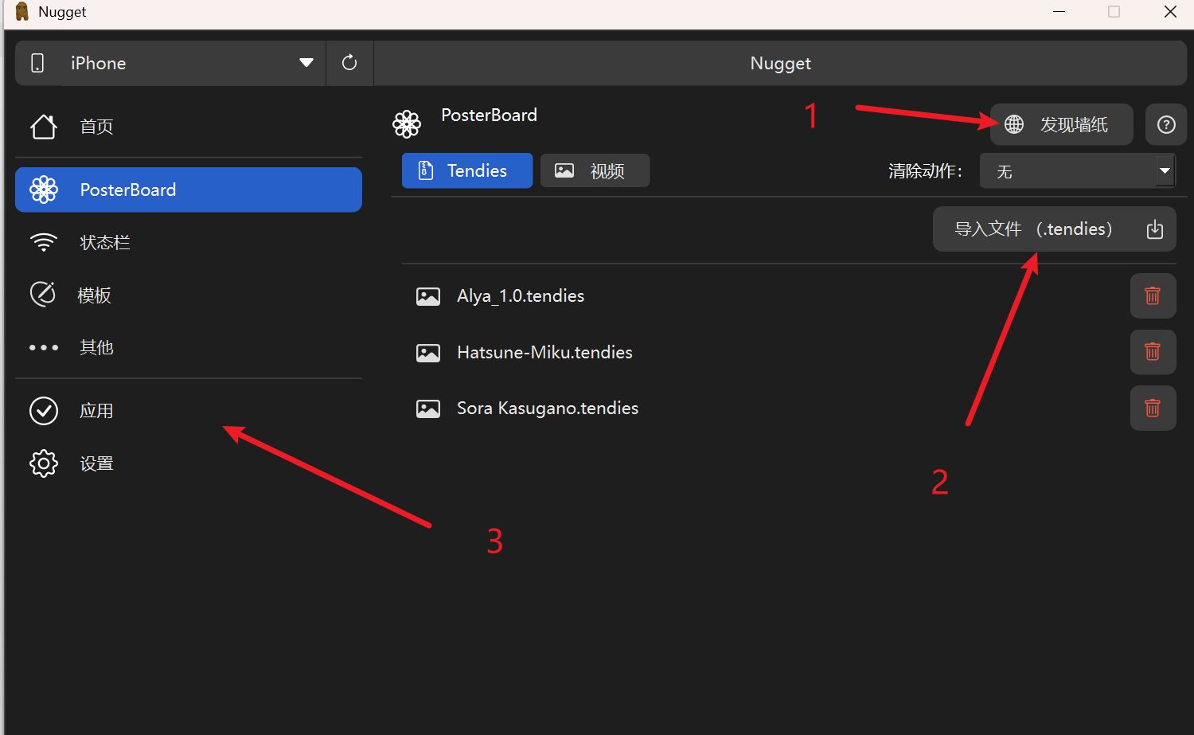Go to 首页 home page
The width and height of the screenshot is (1194, 735).
(189, 127)
